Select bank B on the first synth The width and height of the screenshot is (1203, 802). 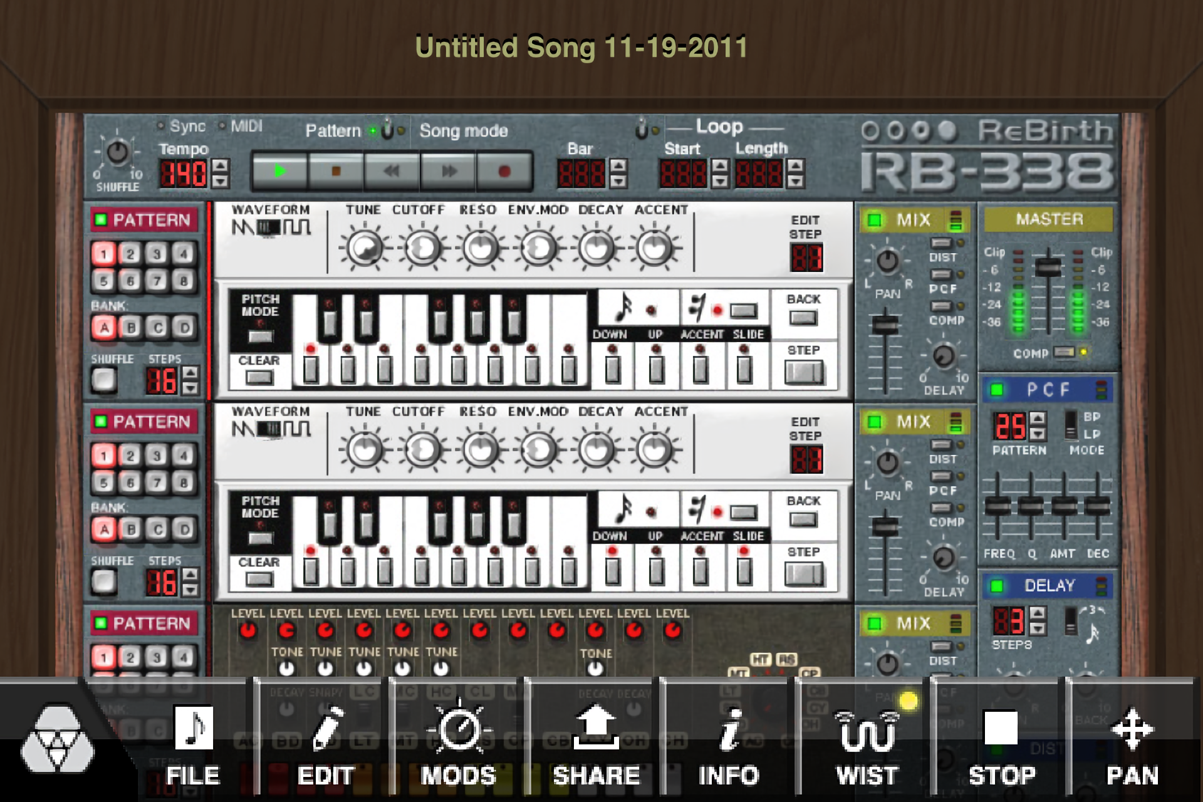pyautogui.click(x=131, y=328)
